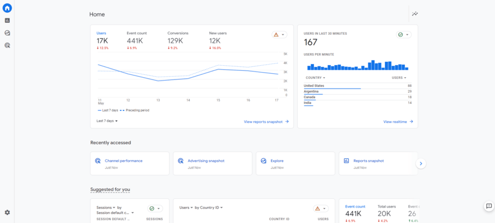Open the feedback chat bubble icon
This screenshot has height=223, width=495.
pyautogui.click(x=489, y=206)
